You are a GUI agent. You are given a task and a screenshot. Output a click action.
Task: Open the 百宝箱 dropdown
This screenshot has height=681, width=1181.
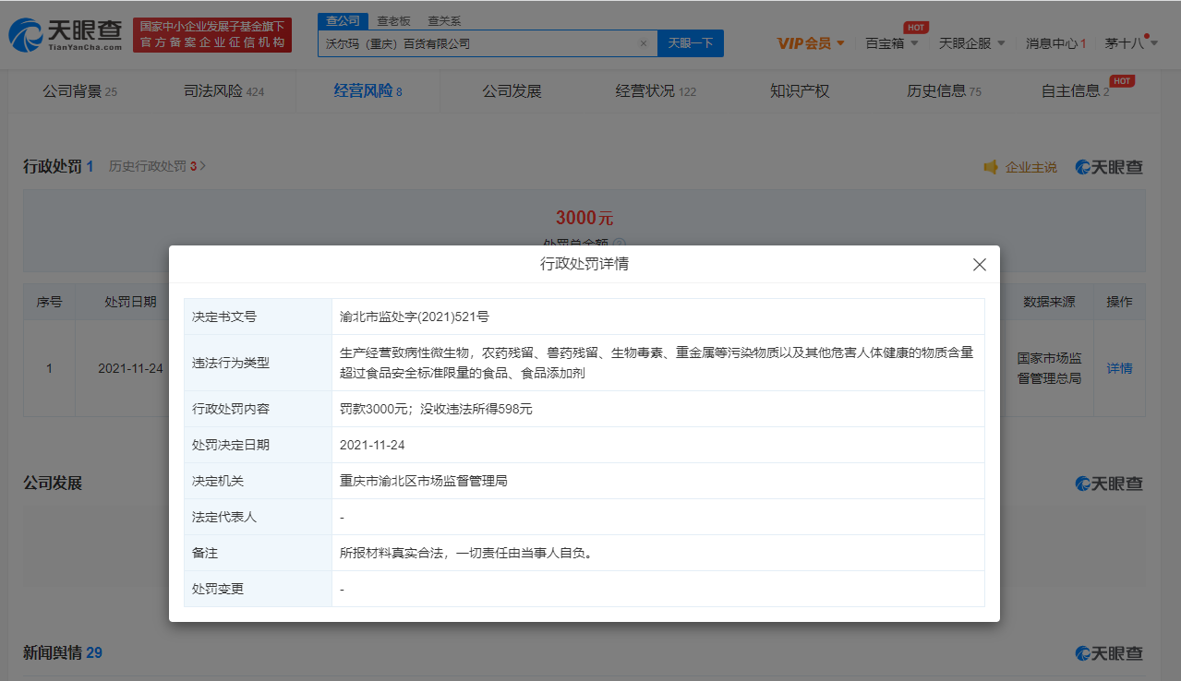891,43
